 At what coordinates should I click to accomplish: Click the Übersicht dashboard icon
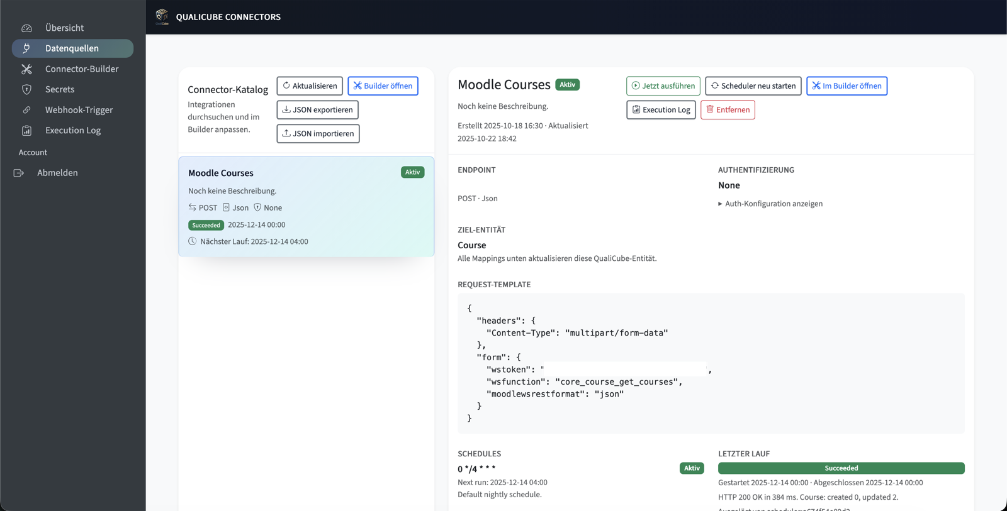click(x=26, y=28)
